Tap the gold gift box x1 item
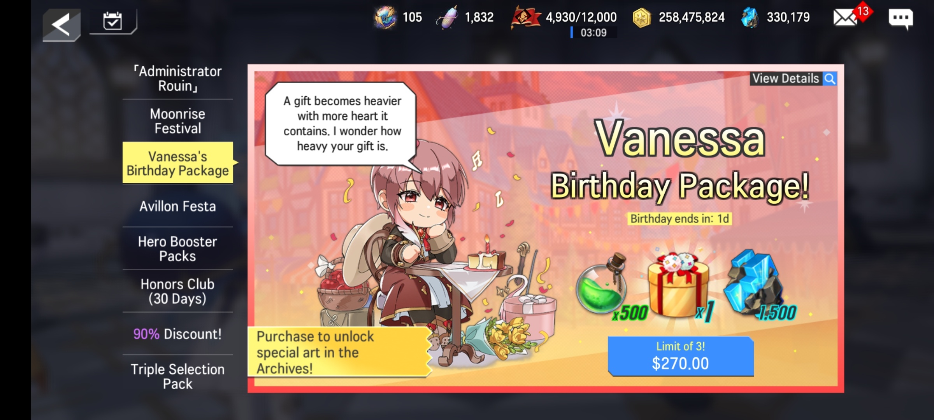Screen dimensions: 934x420 pos(679,285)
